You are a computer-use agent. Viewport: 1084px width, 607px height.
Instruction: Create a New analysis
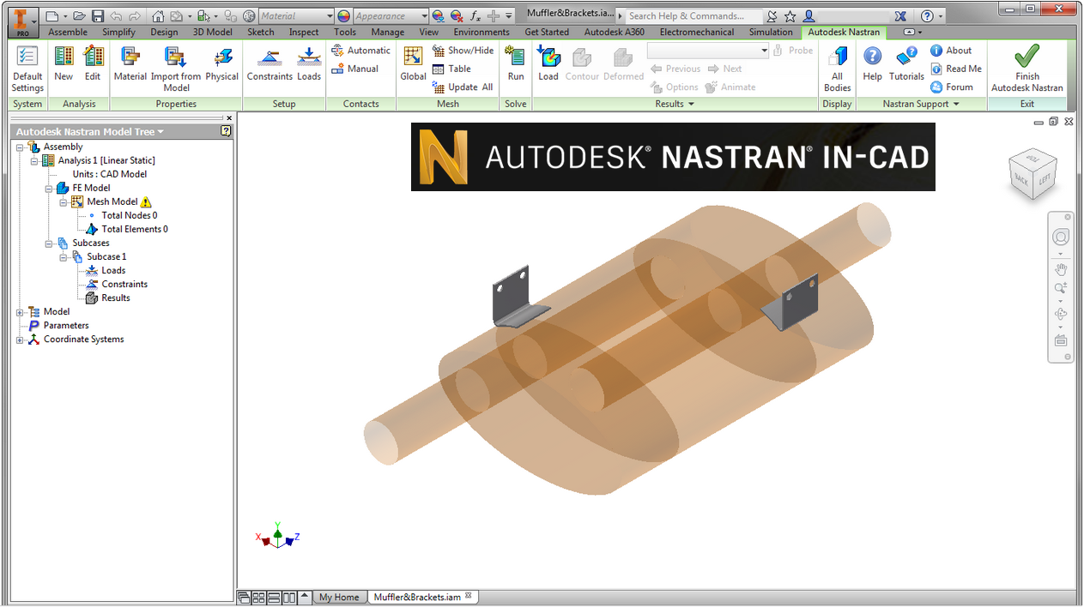point(64,64)
